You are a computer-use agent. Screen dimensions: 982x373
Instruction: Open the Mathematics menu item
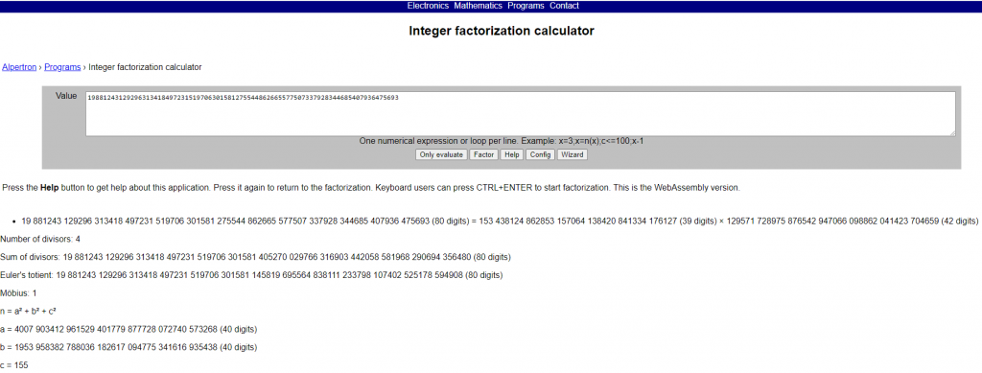click(x=478, y=6)
